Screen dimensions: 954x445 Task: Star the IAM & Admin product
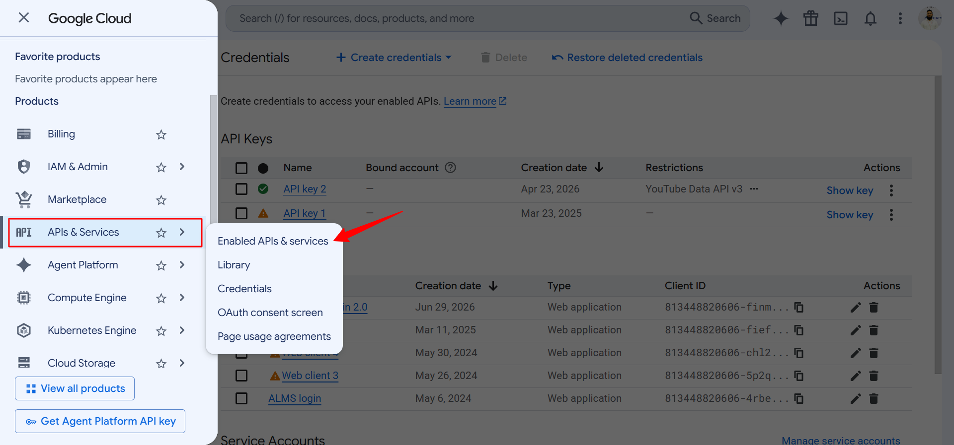(x=161, y=167)
